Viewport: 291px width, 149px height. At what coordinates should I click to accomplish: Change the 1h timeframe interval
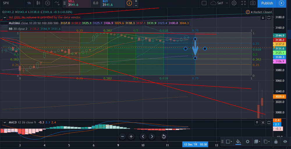click(29, 3)
